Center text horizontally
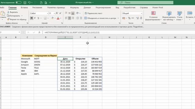 (69, 18)
